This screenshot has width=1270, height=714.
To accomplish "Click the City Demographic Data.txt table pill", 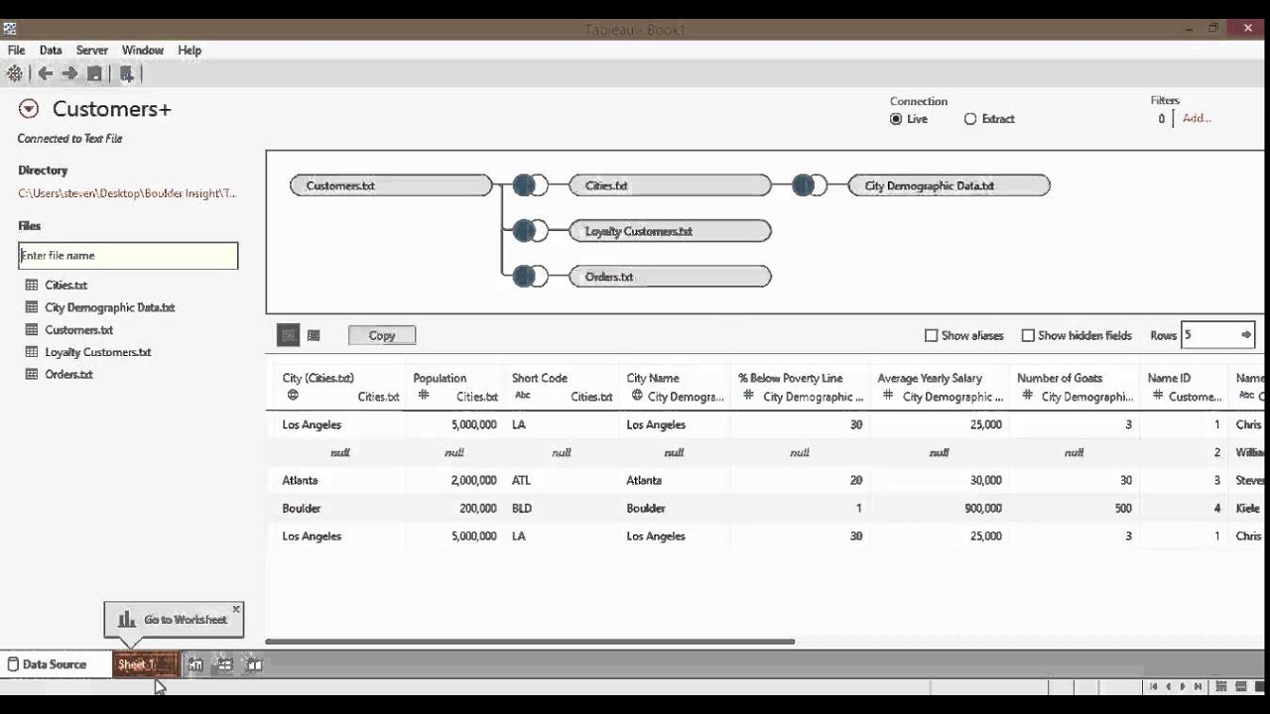I will pos(949,185).
